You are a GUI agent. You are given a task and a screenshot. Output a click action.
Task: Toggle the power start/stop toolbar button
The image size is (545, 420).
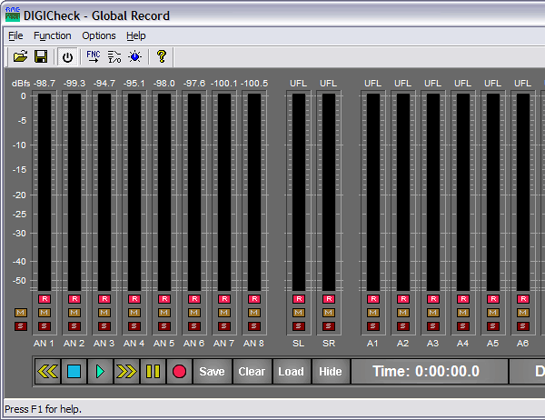click(x=67, y=56)
